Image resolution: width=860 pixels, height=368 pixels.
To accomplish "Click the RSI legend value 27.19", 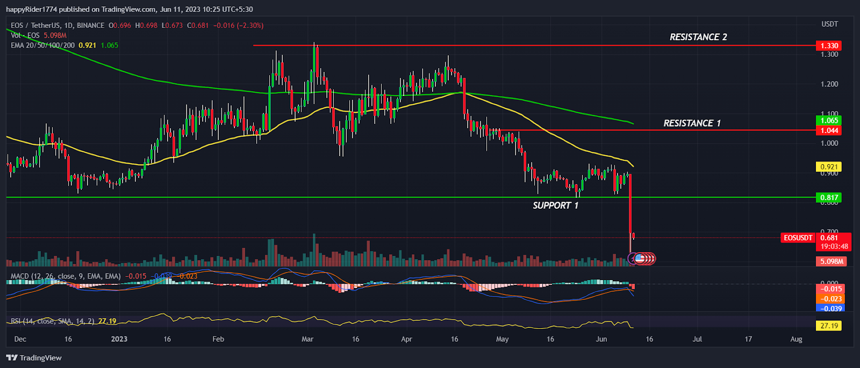I will click(x=107, y=321).
